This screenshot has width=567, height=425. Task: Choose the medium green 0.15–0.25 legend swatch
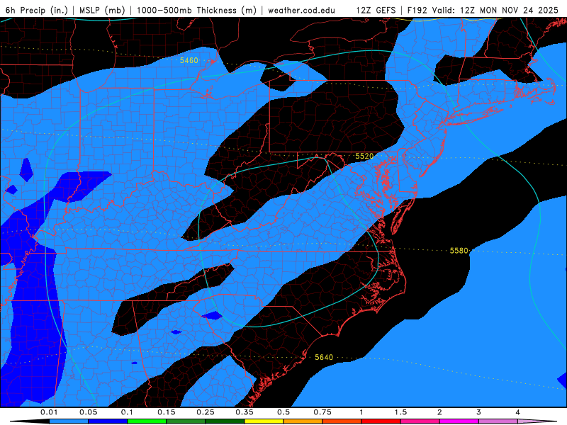(x=186, y=421)
